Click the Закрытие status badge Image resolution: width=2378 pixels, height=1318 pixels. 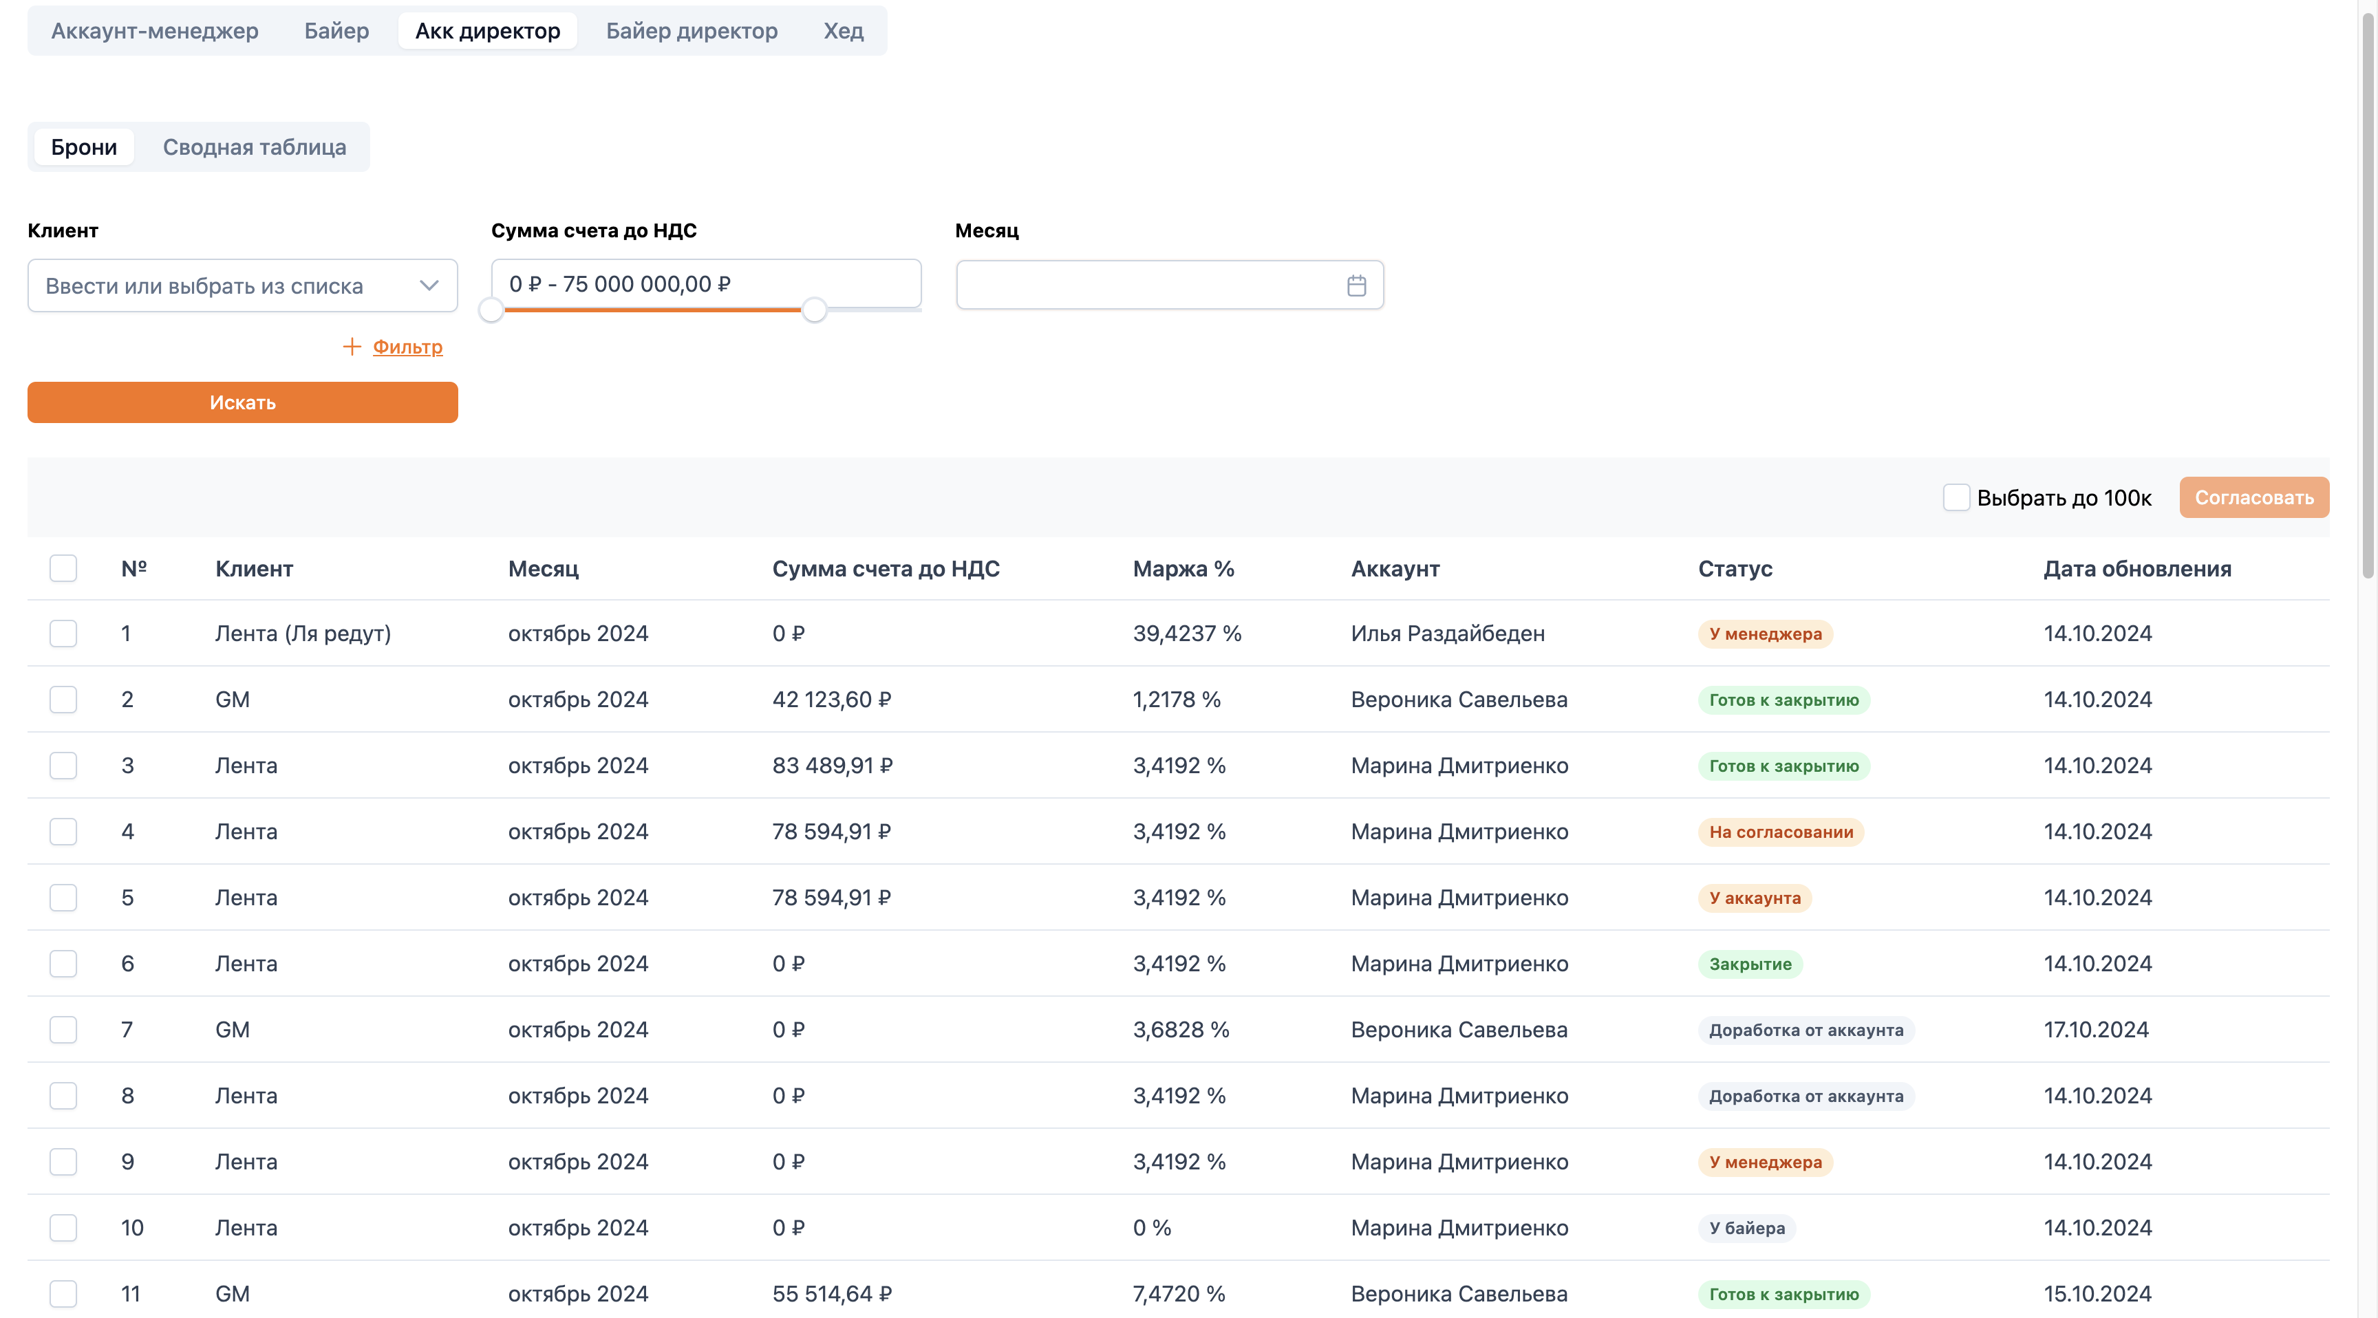1750,964
